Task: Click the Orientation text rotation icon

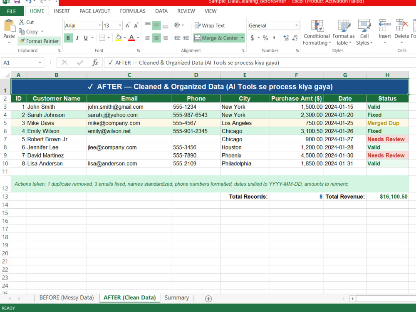Action: click(x=177, y=25)
